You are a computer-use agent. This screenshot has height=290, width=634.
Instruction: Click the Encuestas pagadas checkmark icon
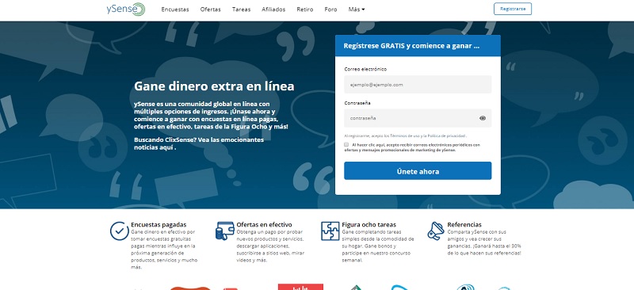pyautogui.click(x=120, y=231)
